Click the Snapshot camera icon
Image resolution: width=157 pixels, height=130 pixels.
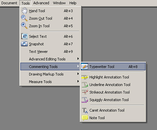coord(24,44)
